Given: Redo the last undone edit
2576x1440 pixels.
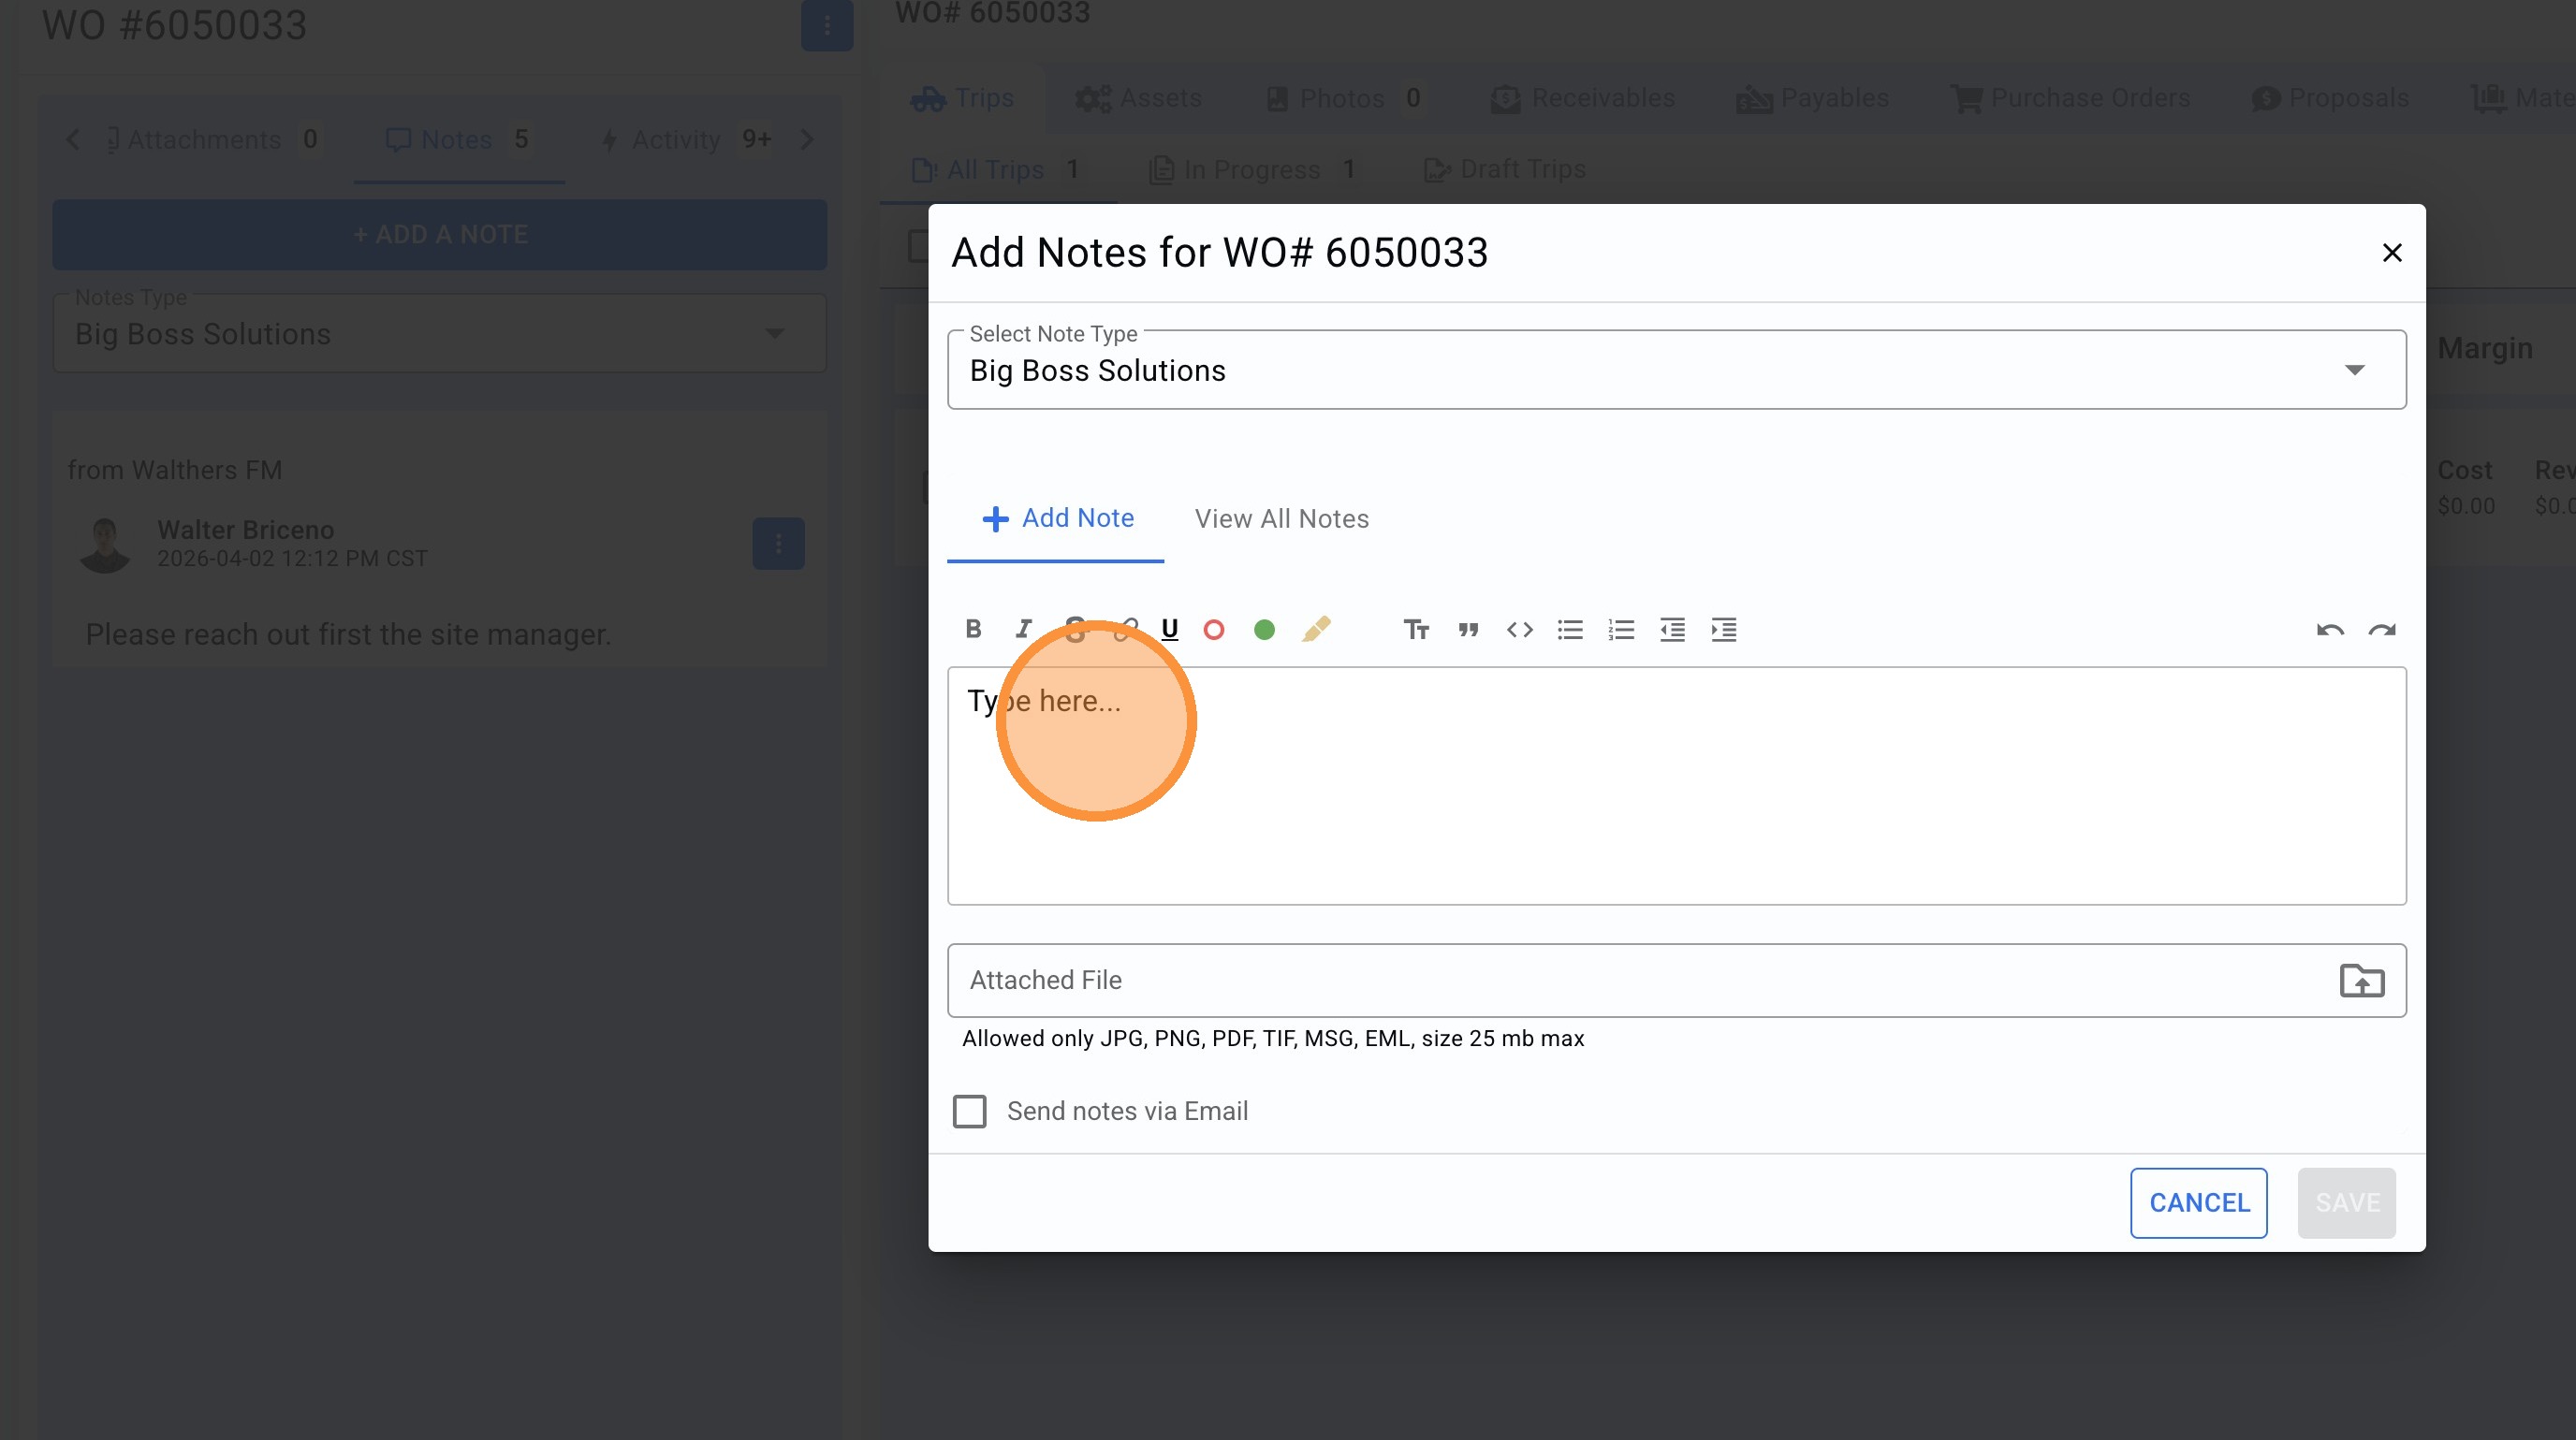Looking at the screenshot, I should [2382, 629].
